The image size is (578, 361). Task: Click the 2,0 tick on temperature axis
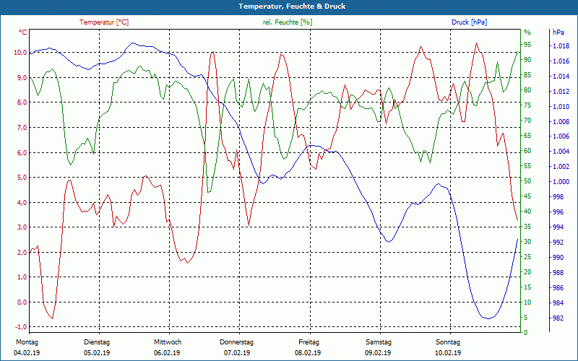pyautogui.click(x=22, y=252)
